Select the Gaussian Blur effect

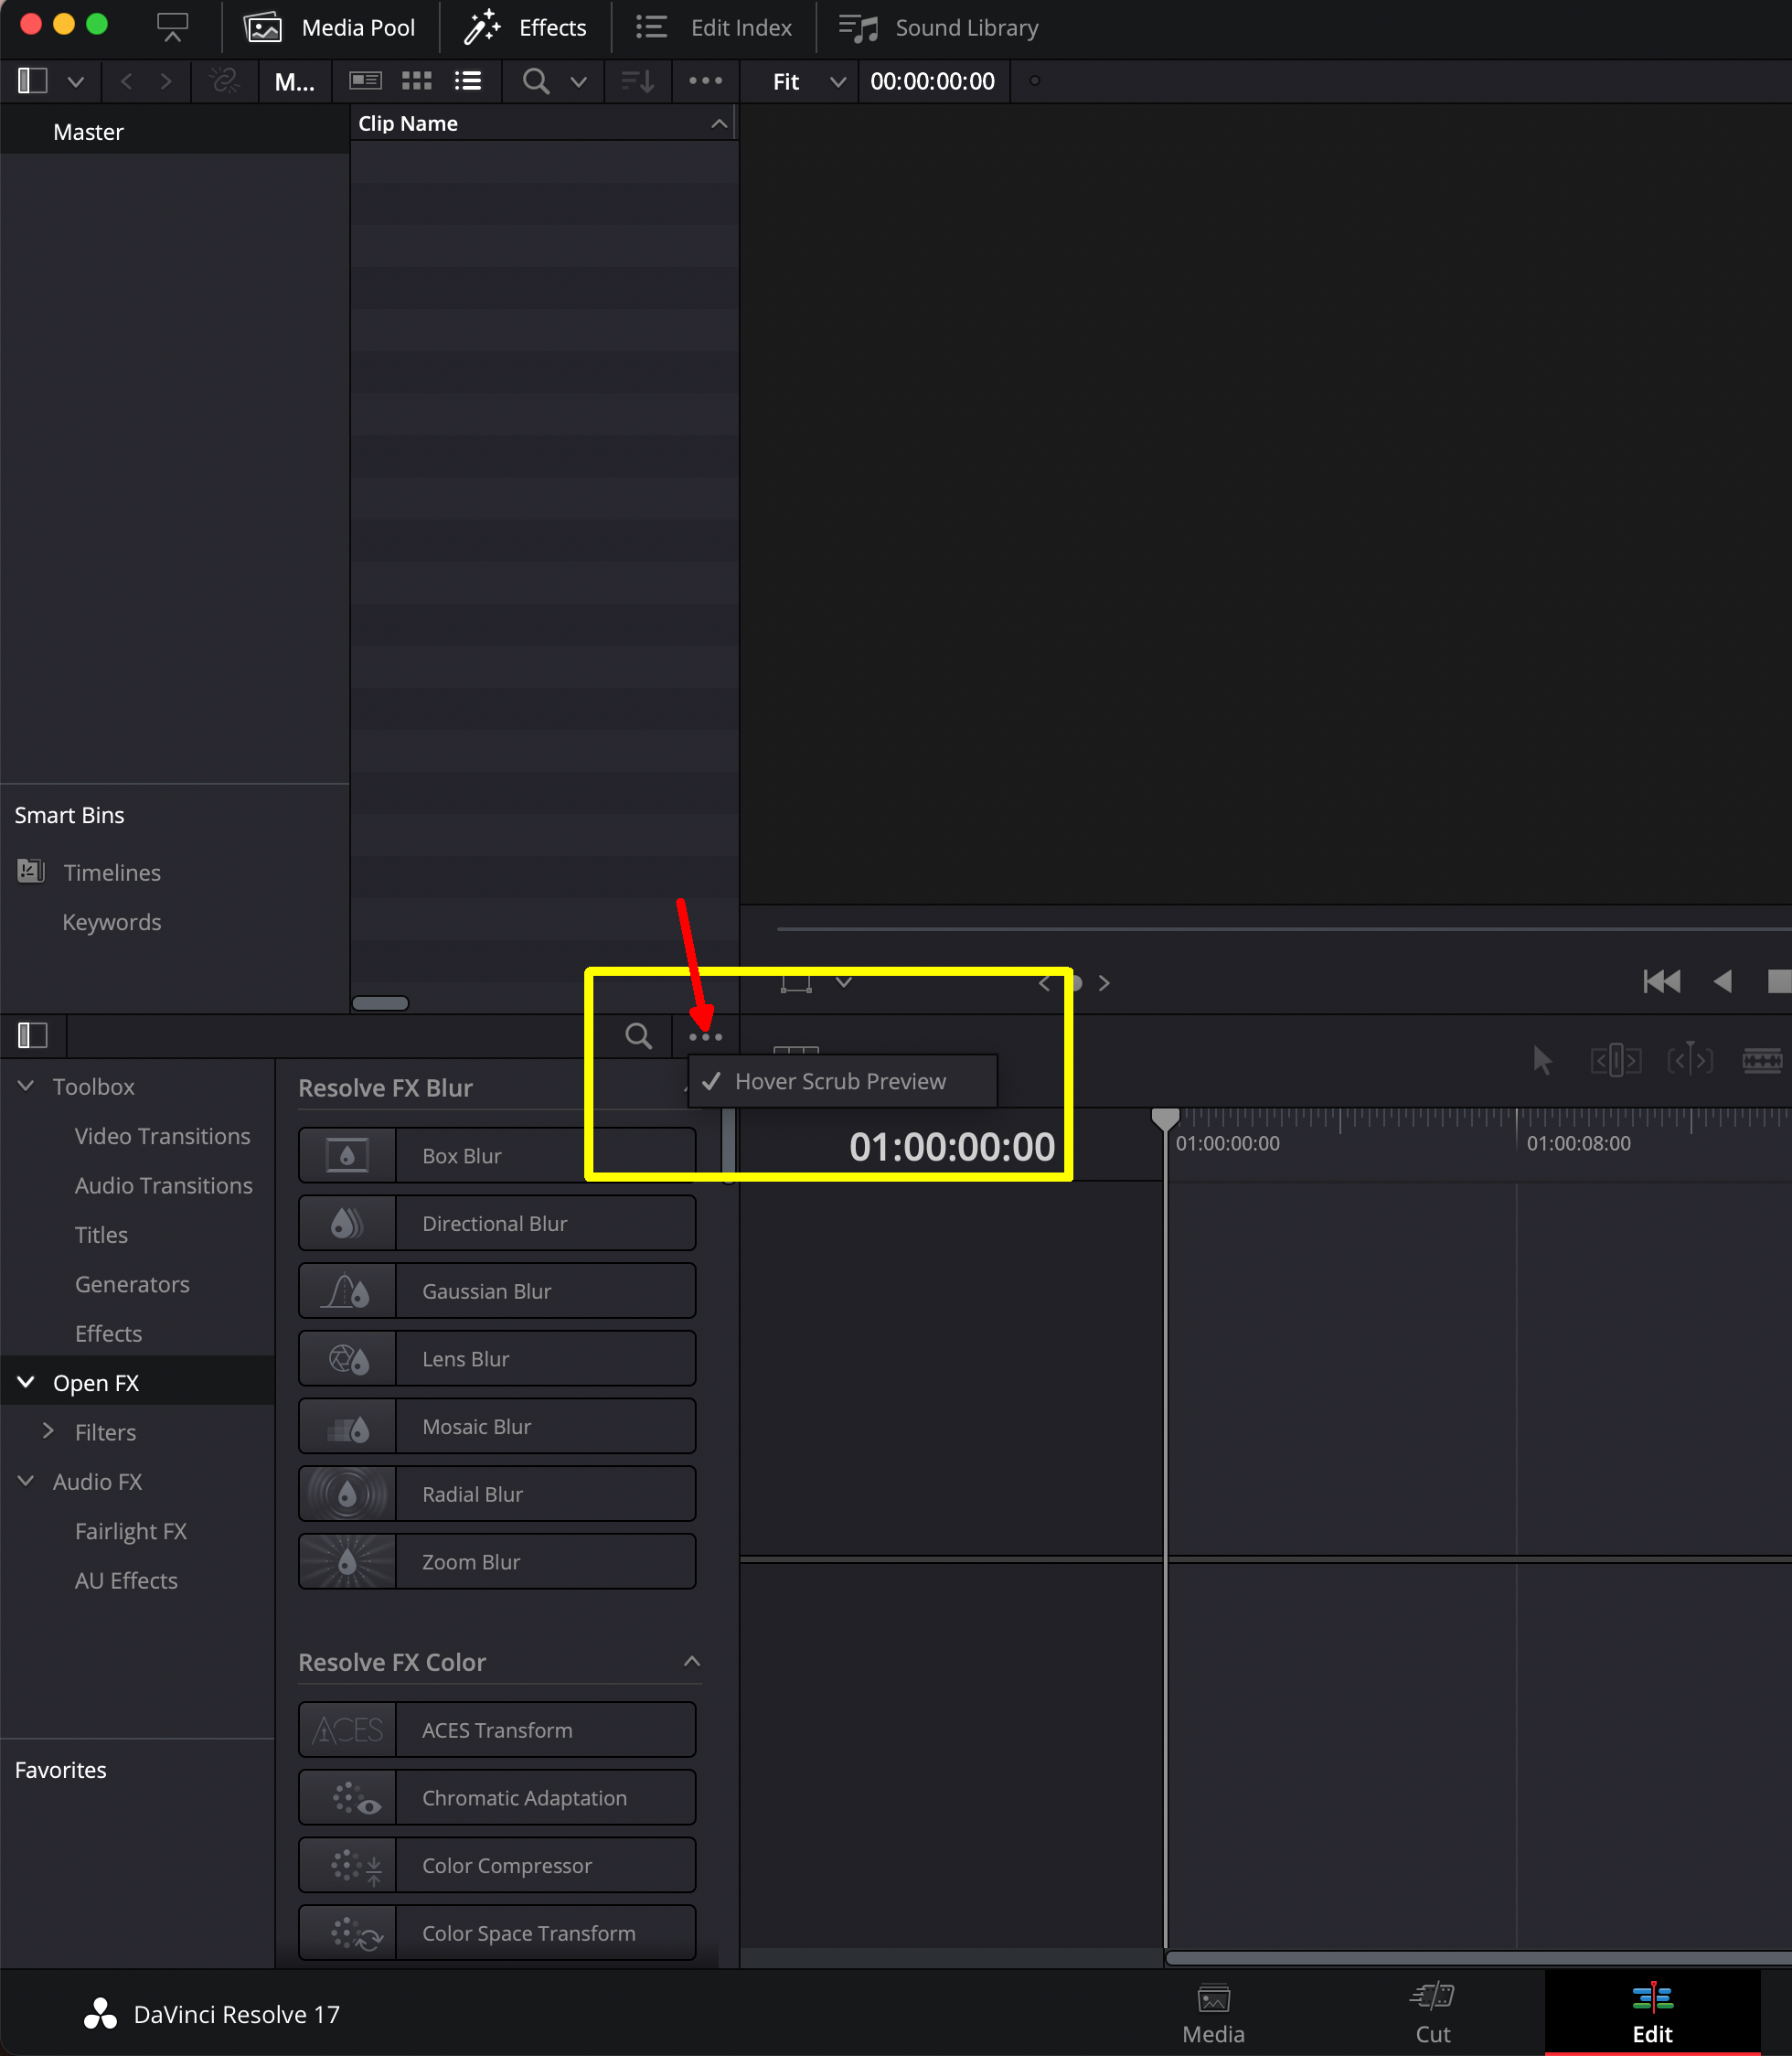(496, 1290)
